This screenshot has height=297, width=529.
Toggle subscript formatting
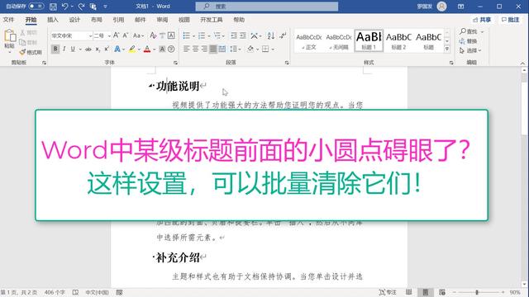[x=98, y=49]
